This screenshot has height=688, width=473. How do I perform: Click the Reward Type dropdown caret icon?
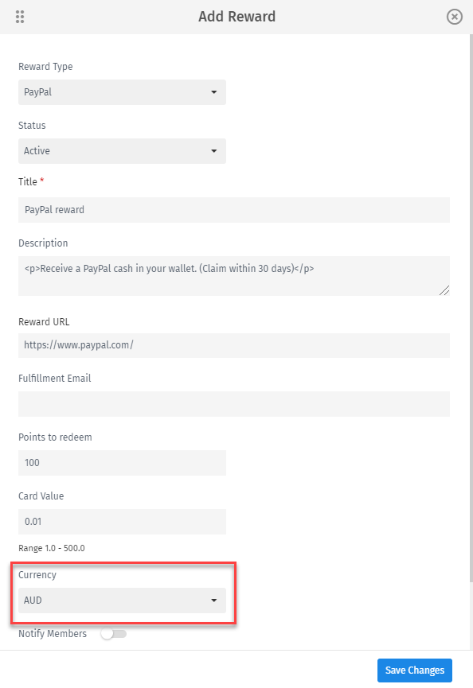click(213, 92)
